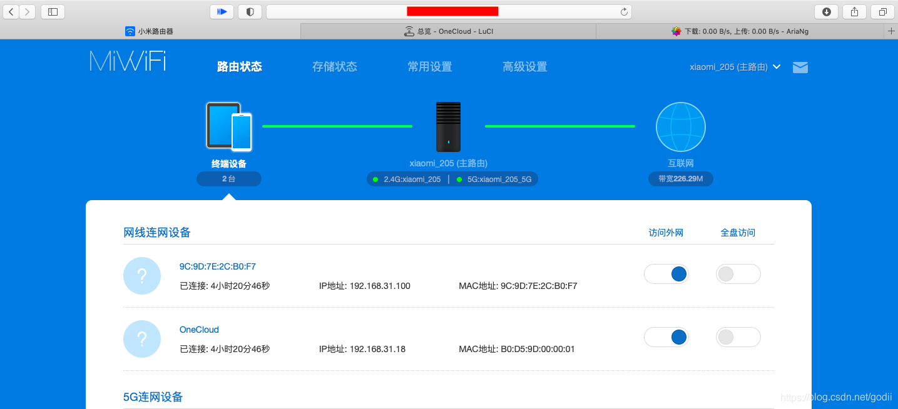Click the 带宽226.29M bandwidth badge

680,179
